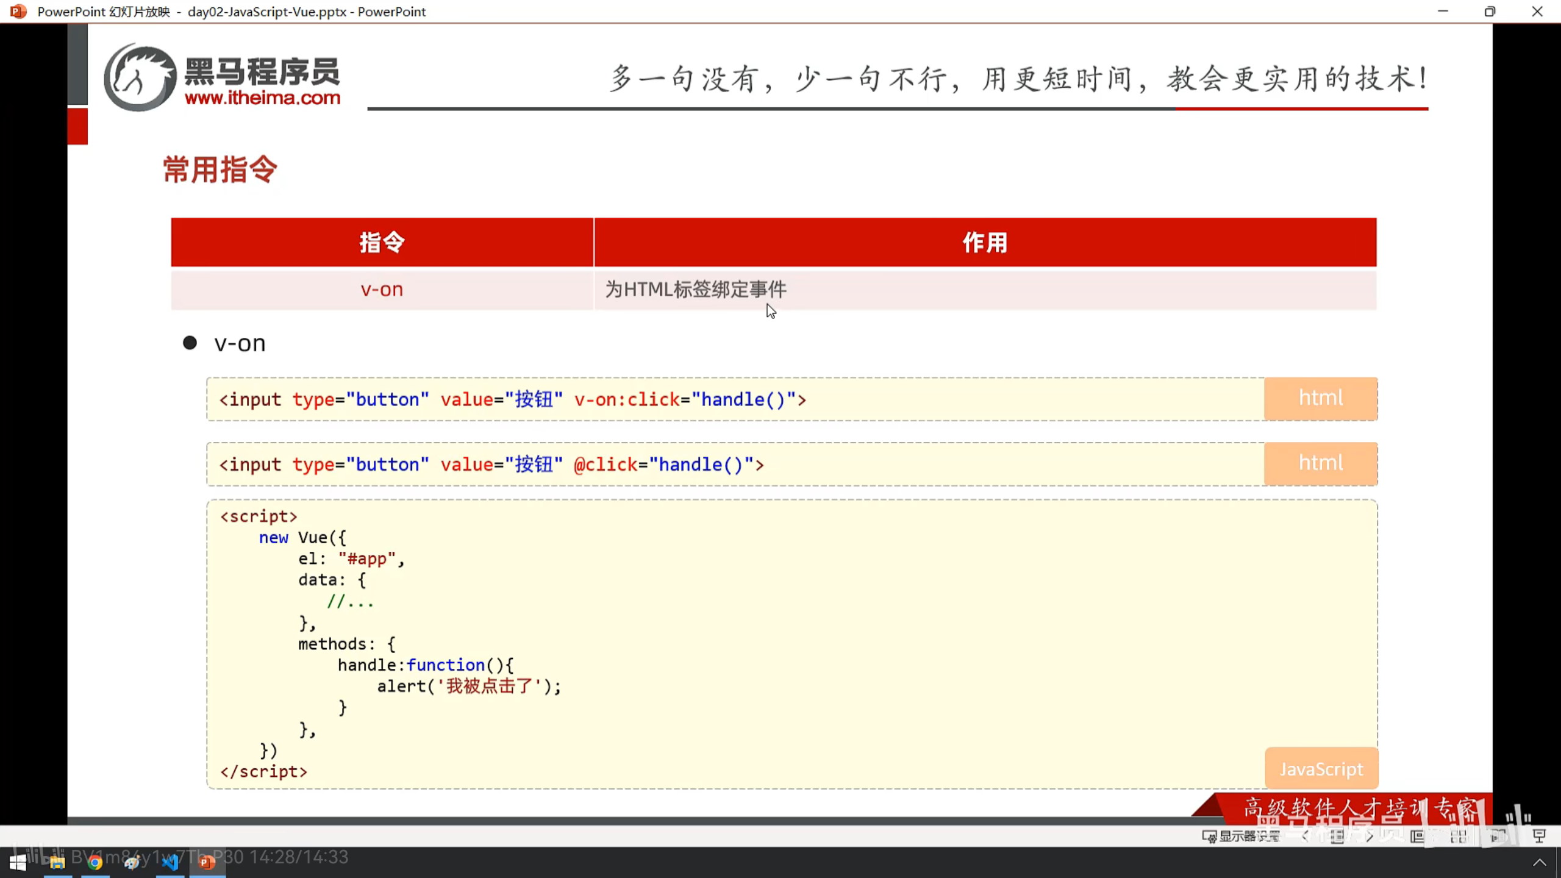Switch to Google Chrome on the taskbar

coord(95,862)
